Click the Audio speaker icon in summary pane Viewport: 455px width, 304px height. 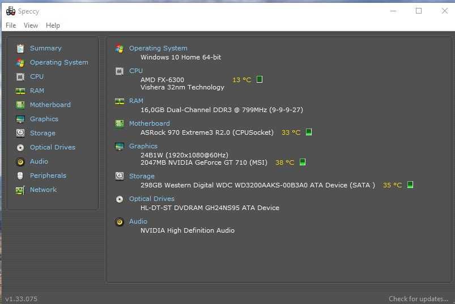(119, 222)
